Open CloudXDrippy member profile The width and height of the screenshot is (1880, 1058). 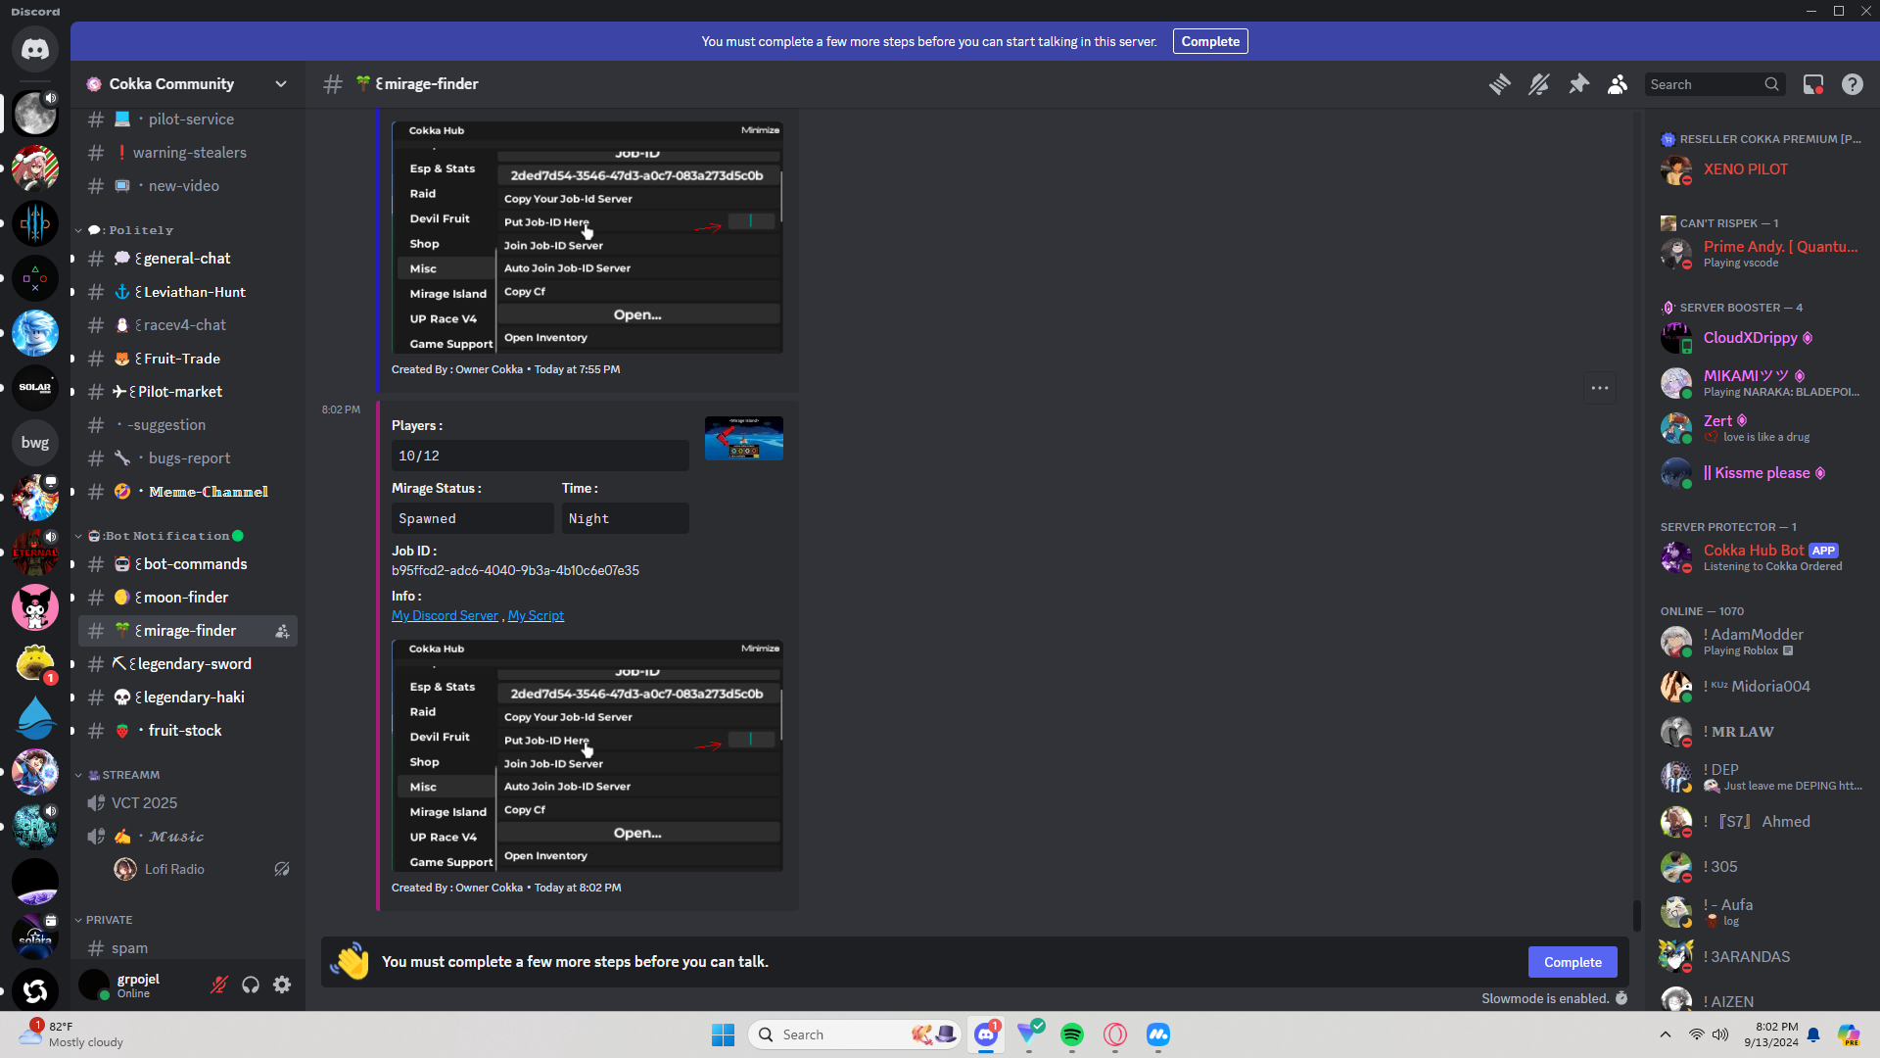(1761, 338)
